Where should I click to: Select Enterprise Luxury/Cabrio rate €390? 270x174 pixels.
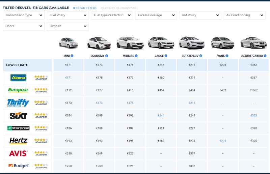[x=253, y=128]
